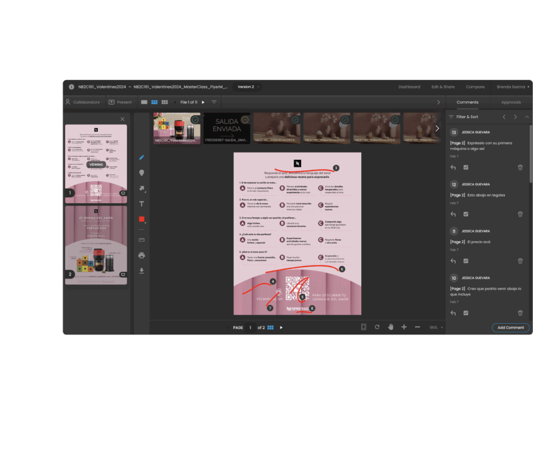The height and width of the screenshot is (449, 533).
Task: Select the pencil drawing tool
Action: pos(141,158)
